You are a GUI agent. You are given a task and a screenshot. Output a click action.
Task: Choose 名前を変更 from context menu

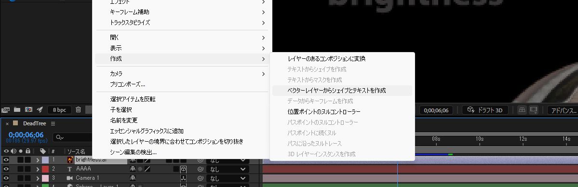123,120
